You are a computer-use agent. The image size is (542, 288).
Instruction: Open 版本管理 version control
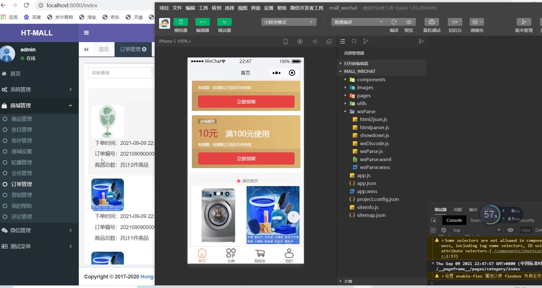pyautogui.click(x=524, y=22)
